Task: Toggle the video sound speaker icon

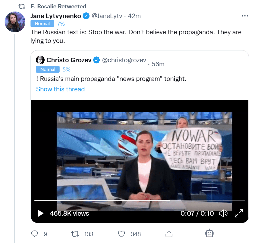Action: (x=223, y=213)
